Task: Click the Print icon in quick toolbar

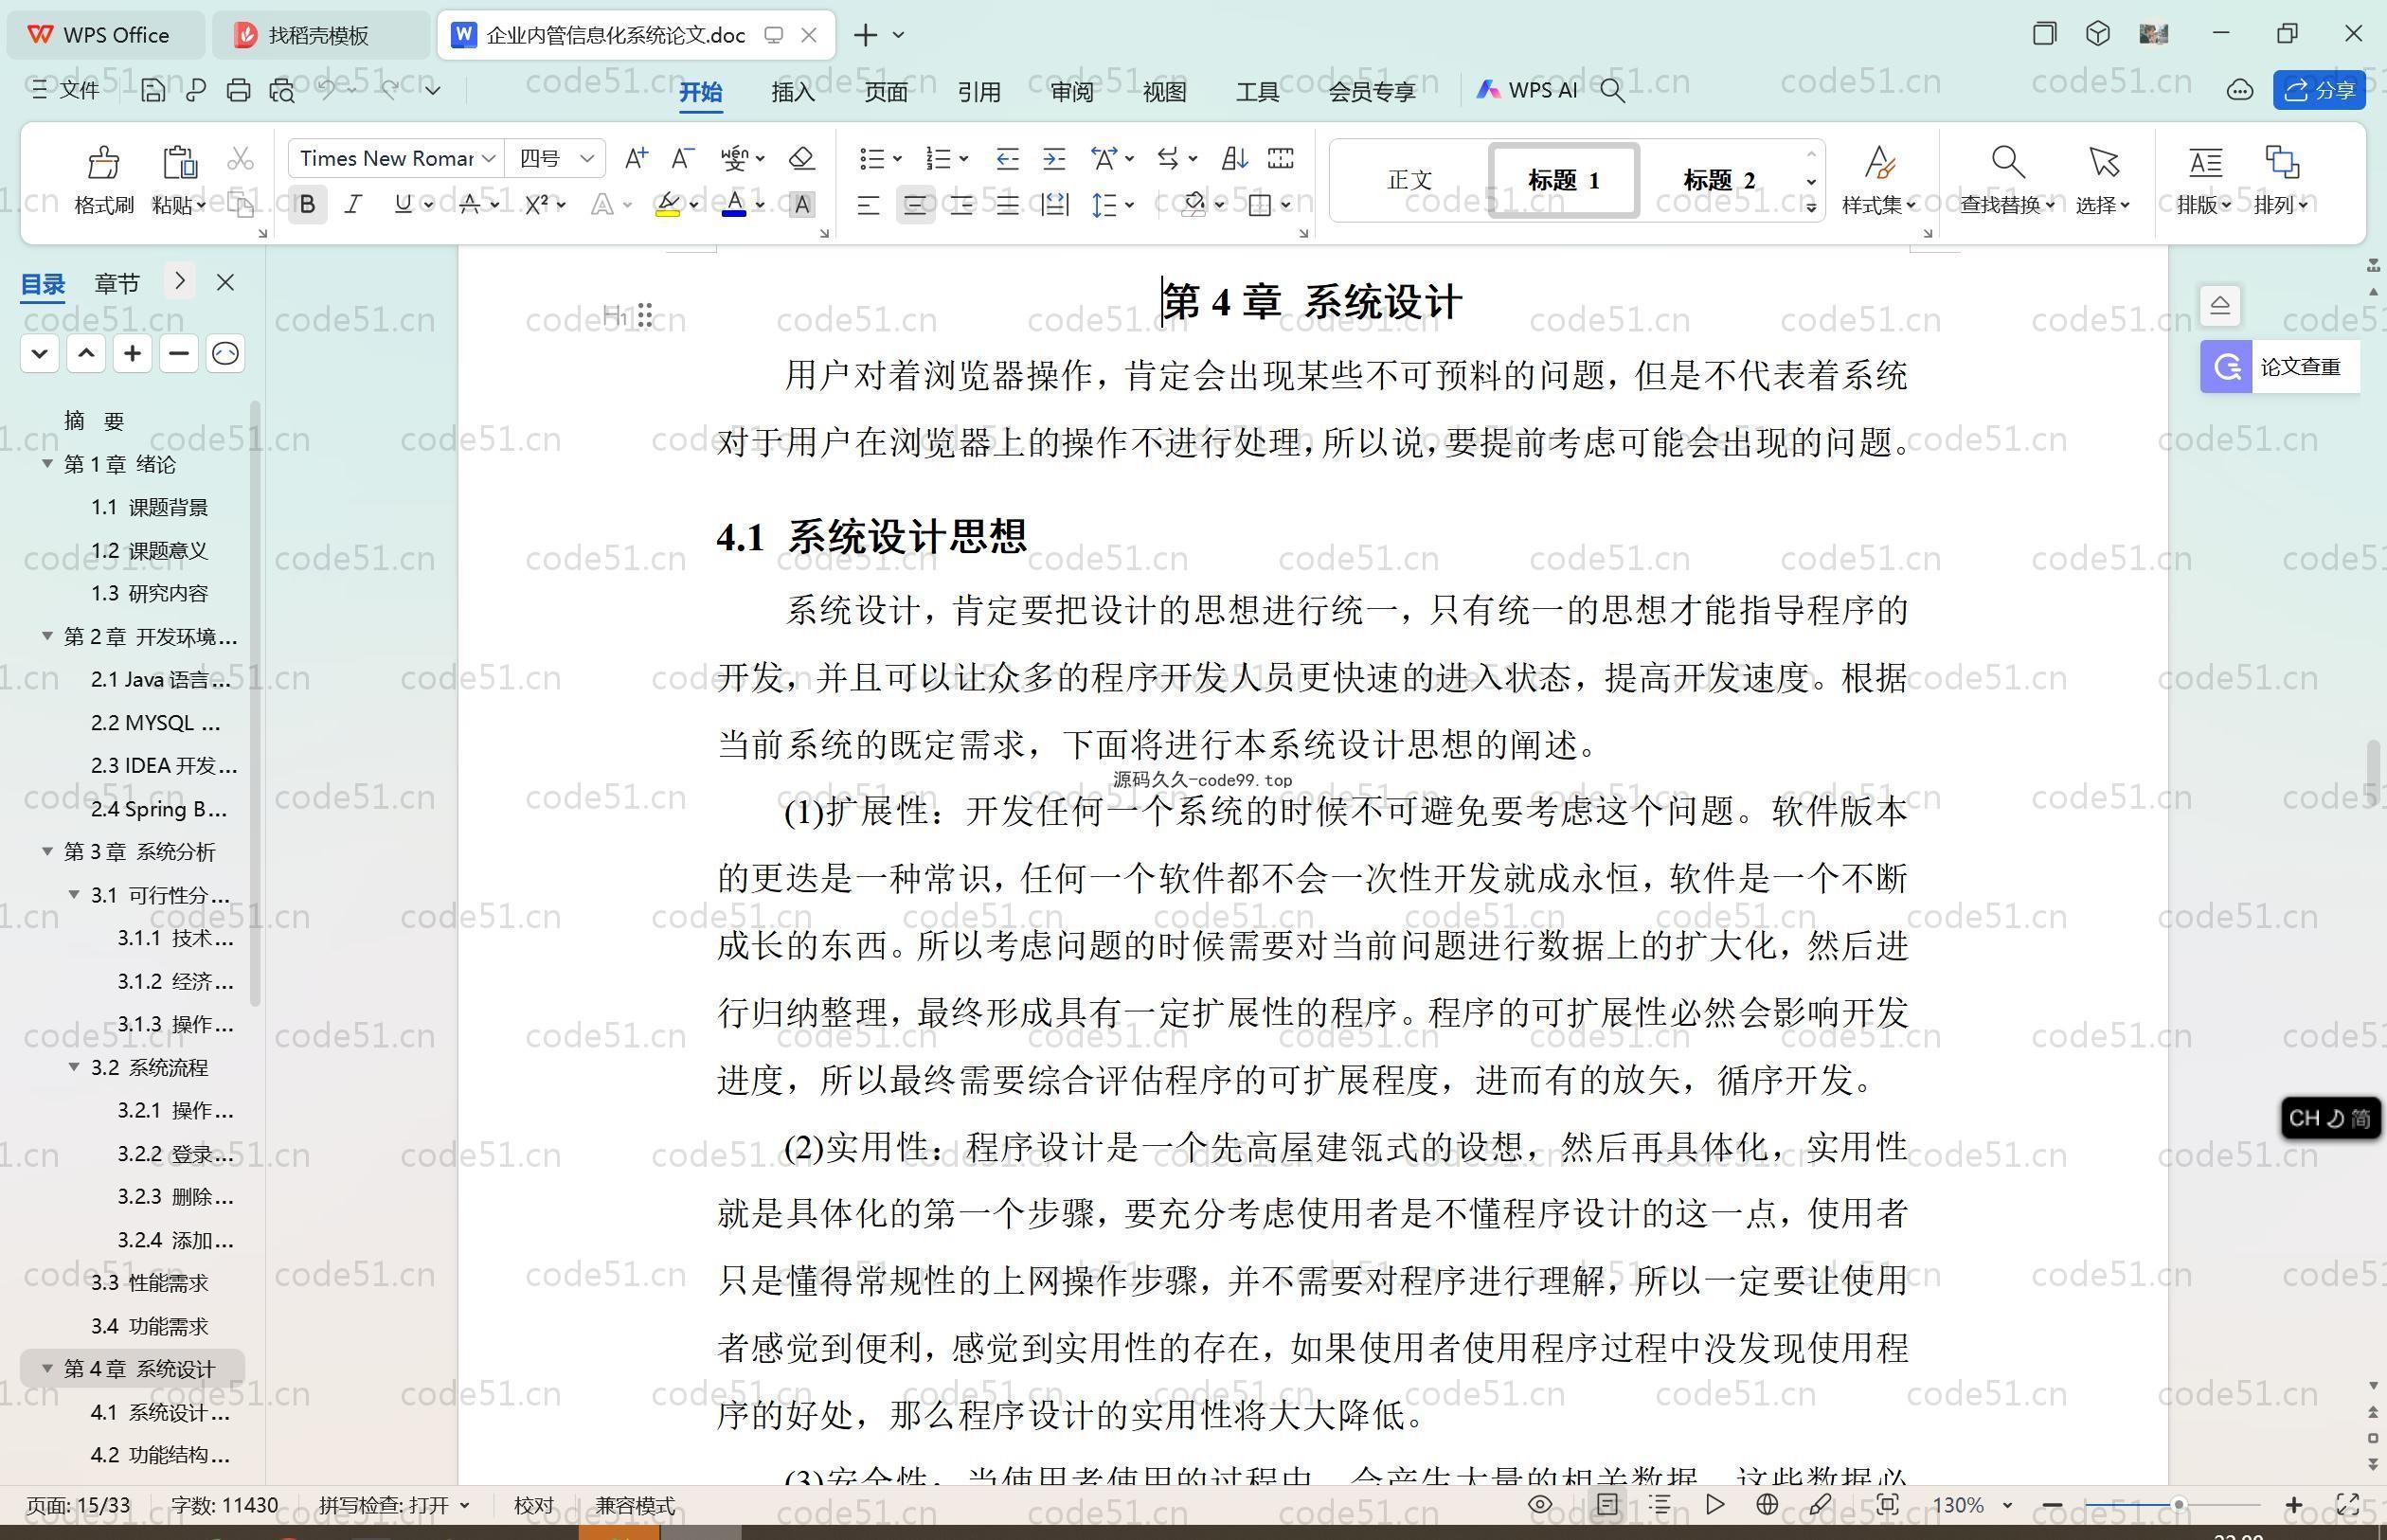Action: point(238,90)
